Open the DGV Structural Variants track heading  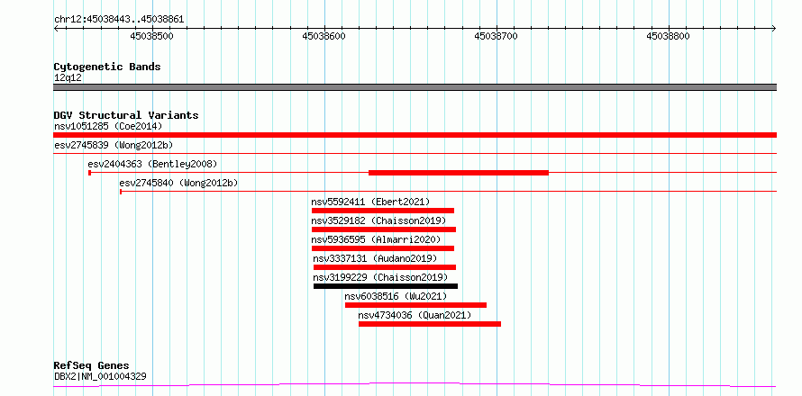click(126, 115)
